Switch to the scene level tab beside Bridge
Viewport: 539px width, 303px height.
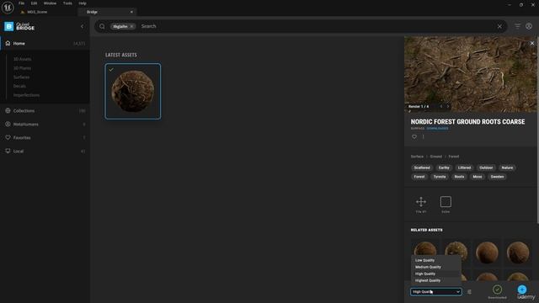point(37,12)
